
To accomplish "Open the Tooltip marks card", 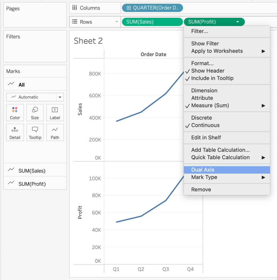I will pyautogui.click(x=35, y=132).
